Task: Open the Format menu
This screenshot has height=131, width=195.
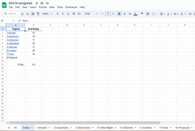Action: 43,7
